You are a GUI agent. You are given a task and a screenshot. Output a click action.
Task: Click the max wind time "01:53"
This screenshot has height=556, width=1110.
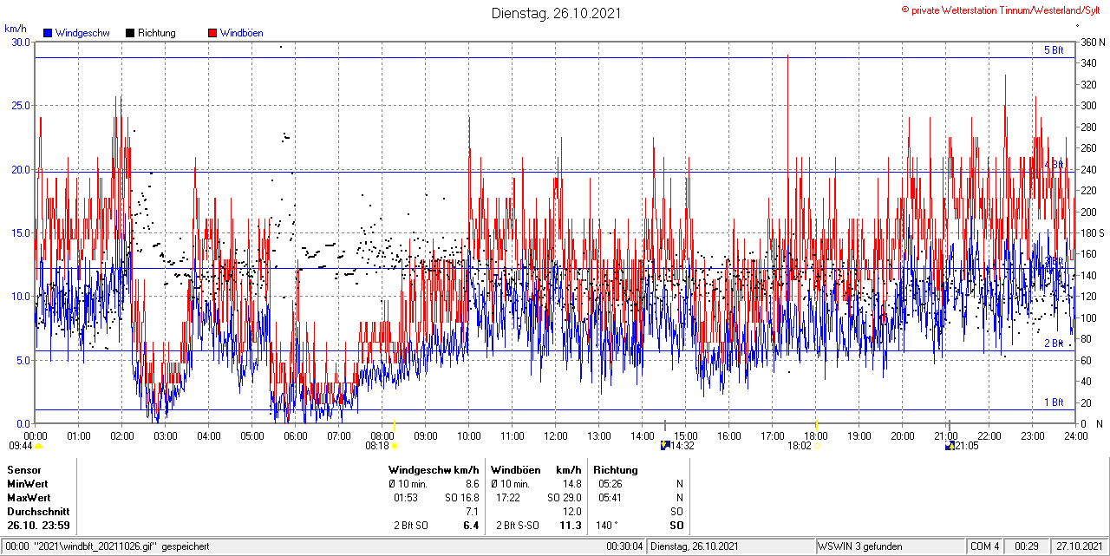[407, 498]
